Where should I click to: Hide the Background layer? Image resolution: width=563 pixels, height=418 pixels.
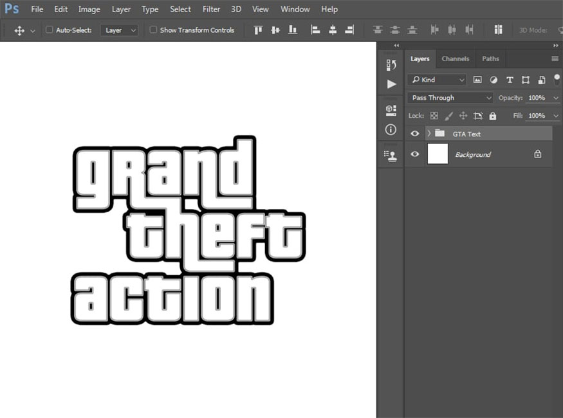coord(415,154)
